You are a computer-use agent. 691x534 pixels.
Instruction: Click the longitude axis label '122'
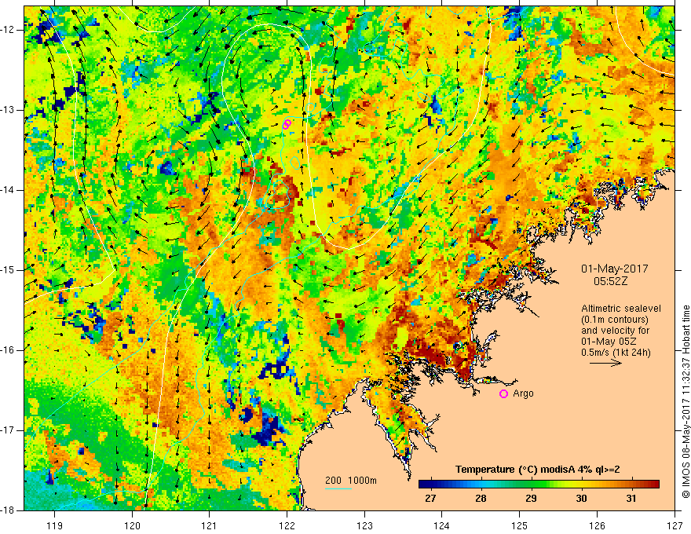point(287,525)
